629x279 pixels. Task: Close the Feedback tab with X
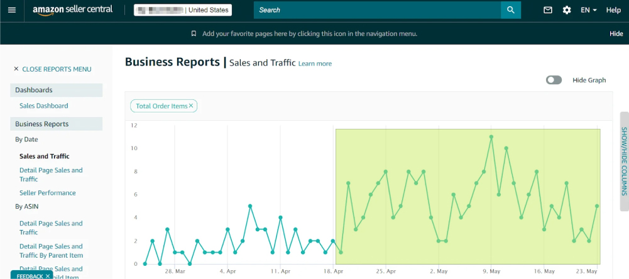pyautogui.click(x=48, y=276)
